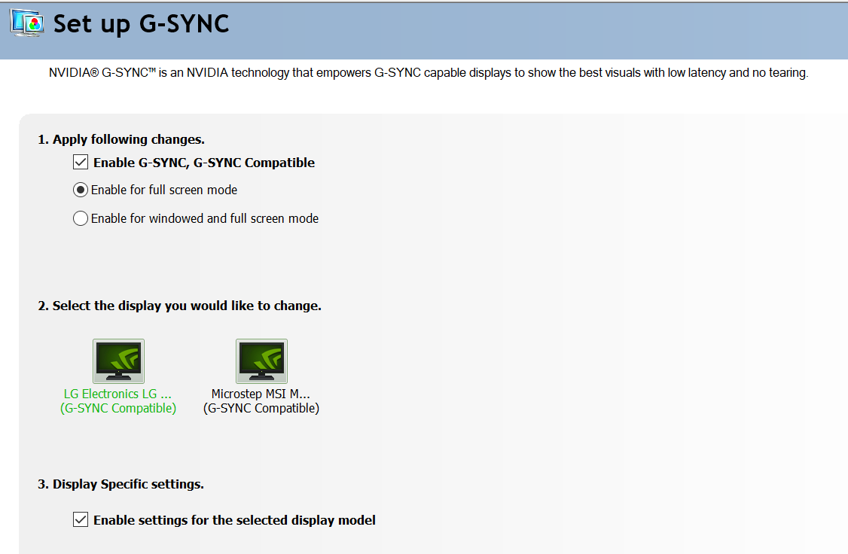Screen dimensions: 848x554
Task: Click the Microstep MSI M... label
Action: point(261,394)
